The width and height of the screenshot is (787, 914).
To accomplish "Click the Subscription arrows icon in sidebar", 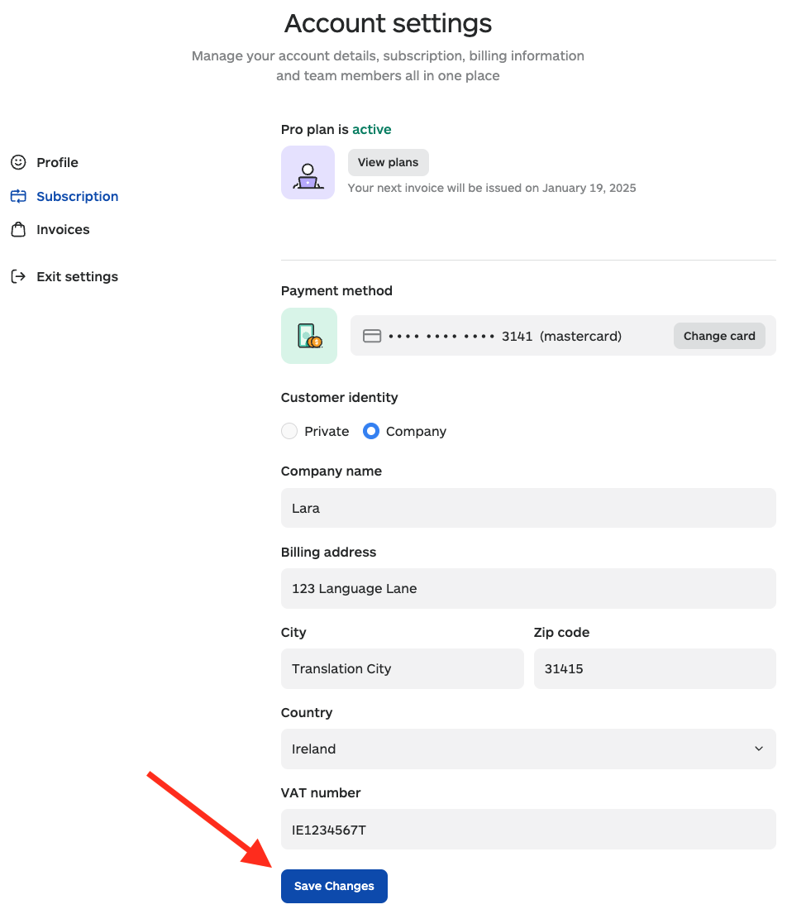I will pyautogui.click(x=18, y=196).
